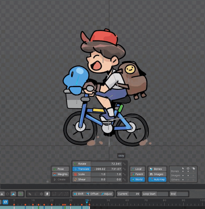
Task: Click the key icon beside Rotate value
Action: [124, 164]
